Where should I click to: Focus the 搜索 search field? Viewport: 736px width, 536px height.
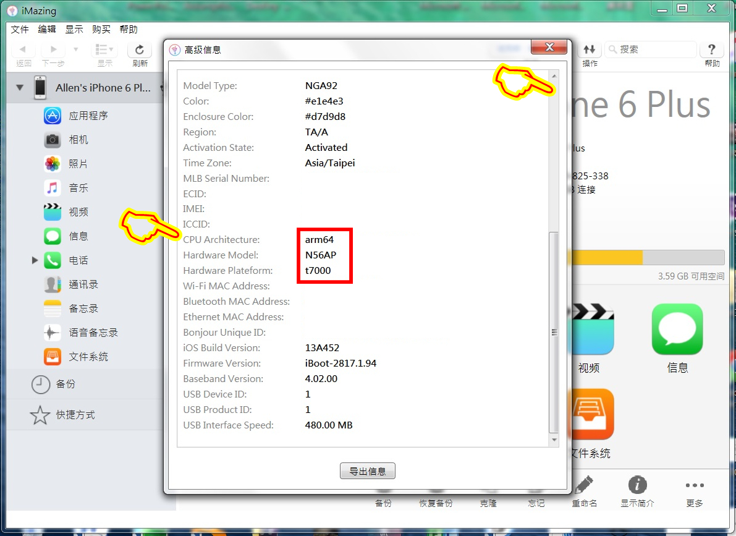651,49
